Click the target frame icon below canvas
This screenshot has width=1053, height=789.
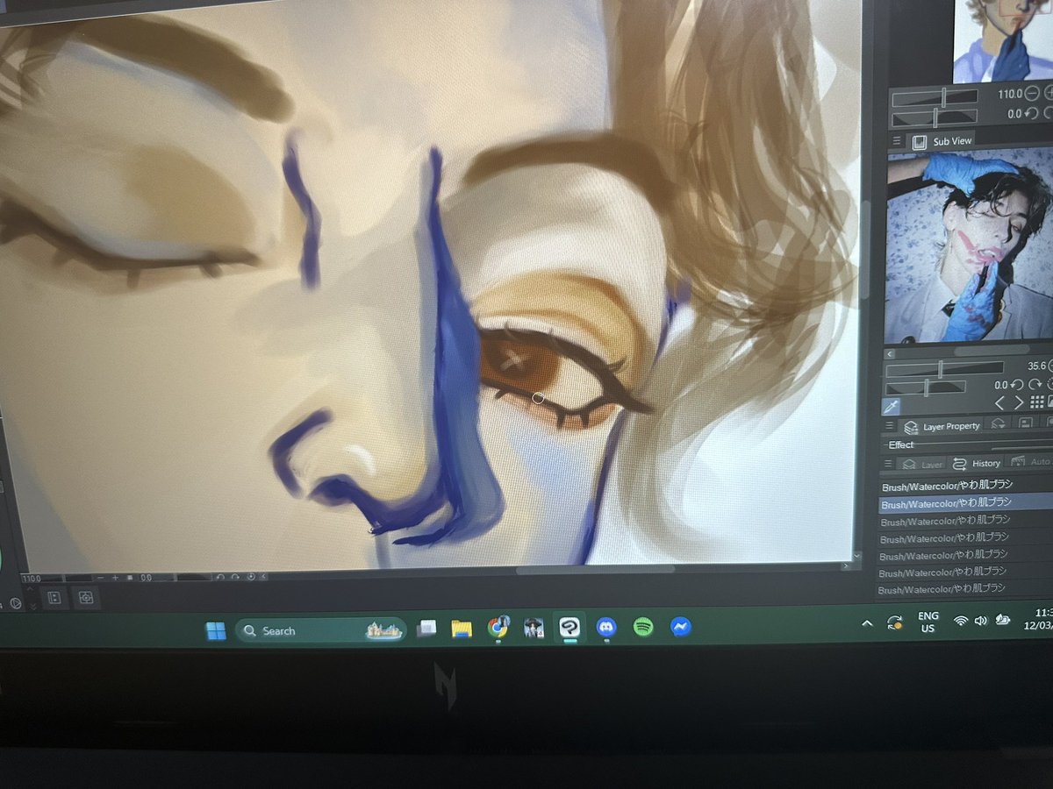click(x=86, y=598)
